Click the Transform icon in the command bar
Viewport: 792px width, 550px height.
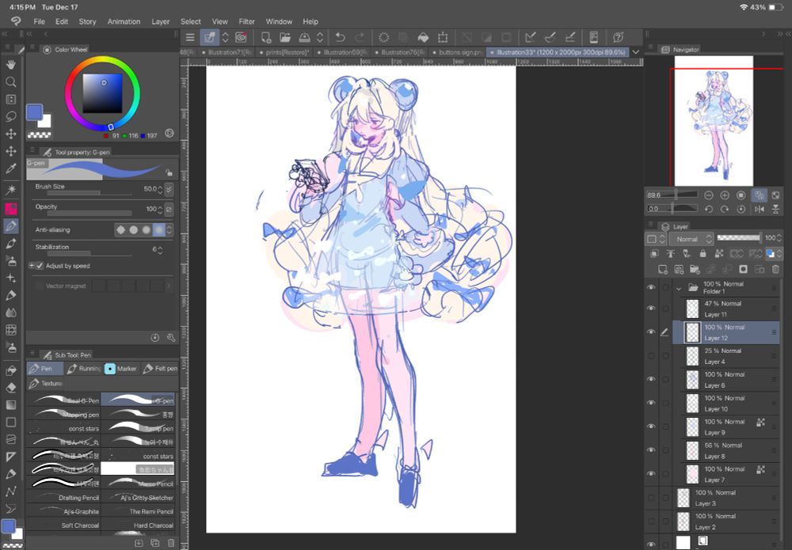pyautogui.click(x=443, y=37)
